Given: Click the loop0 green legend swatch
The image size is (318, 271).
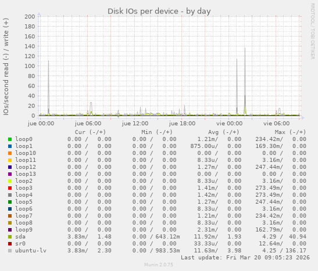Looking at the screenshot, I should (10, 139).
